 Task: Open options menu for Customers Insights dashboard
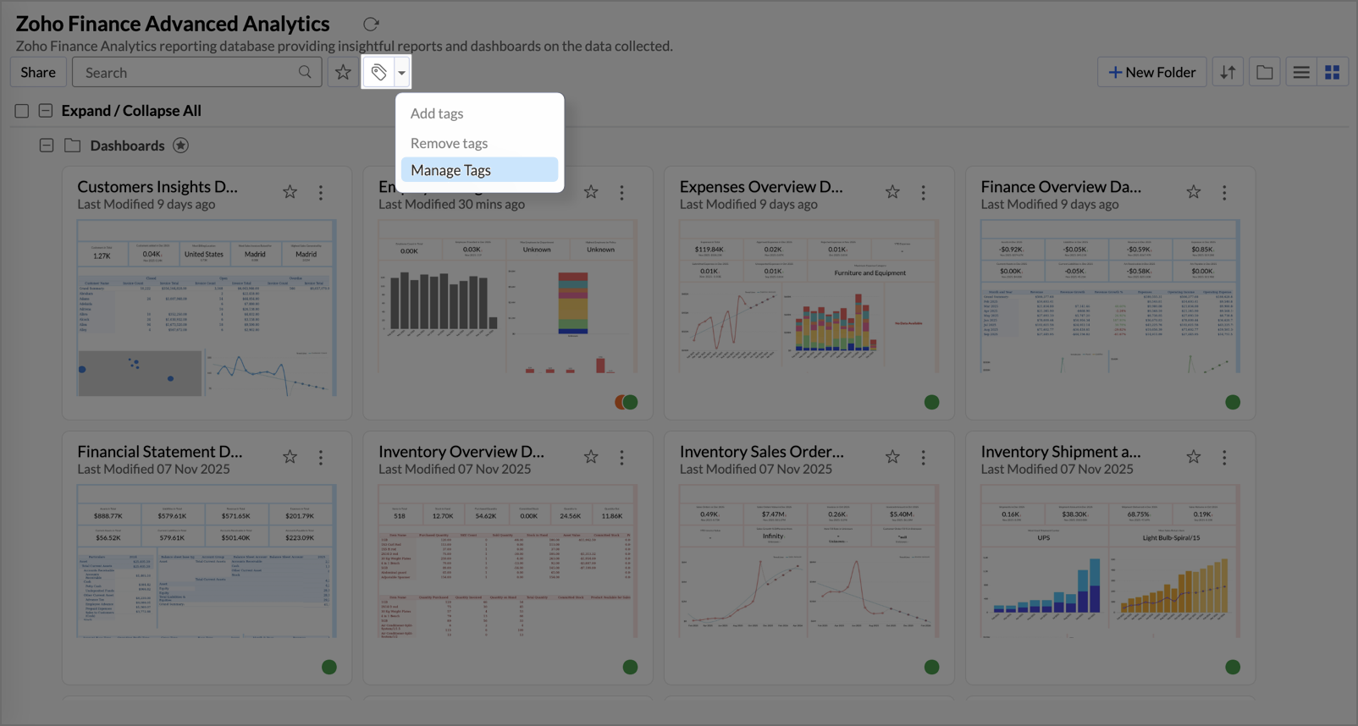tap(321, 193)
